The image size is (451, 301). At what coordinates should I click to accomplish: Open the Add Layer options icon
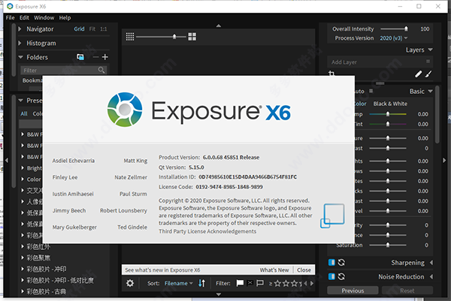click(428, 62)
